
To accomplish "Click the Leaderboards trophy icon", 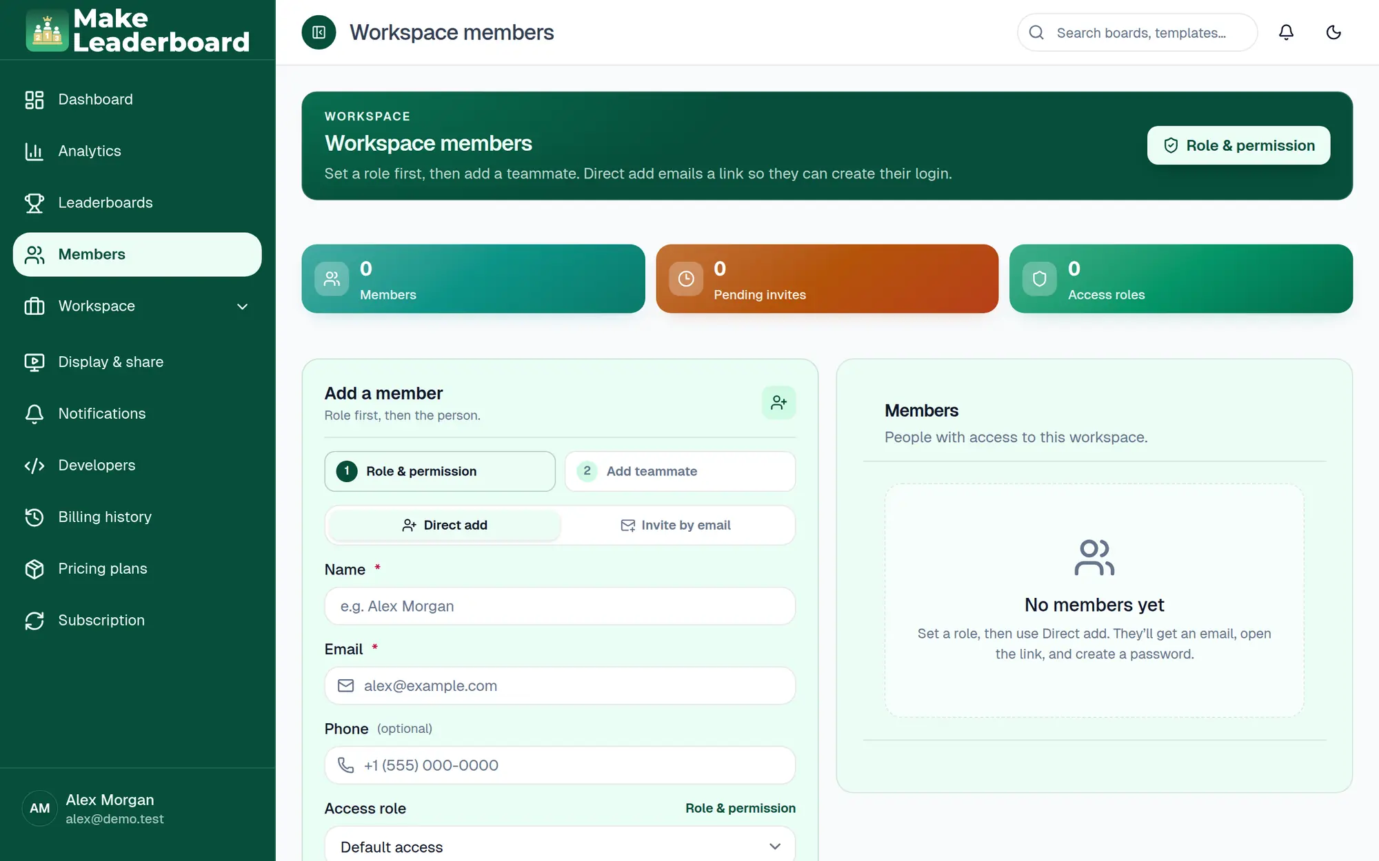I will [34, 203].
